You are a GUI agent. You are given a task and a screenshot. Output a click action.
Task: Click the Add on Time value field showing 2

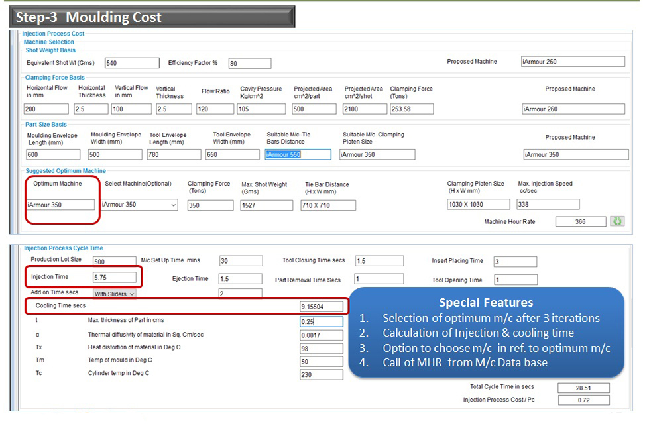coord(241,294)
